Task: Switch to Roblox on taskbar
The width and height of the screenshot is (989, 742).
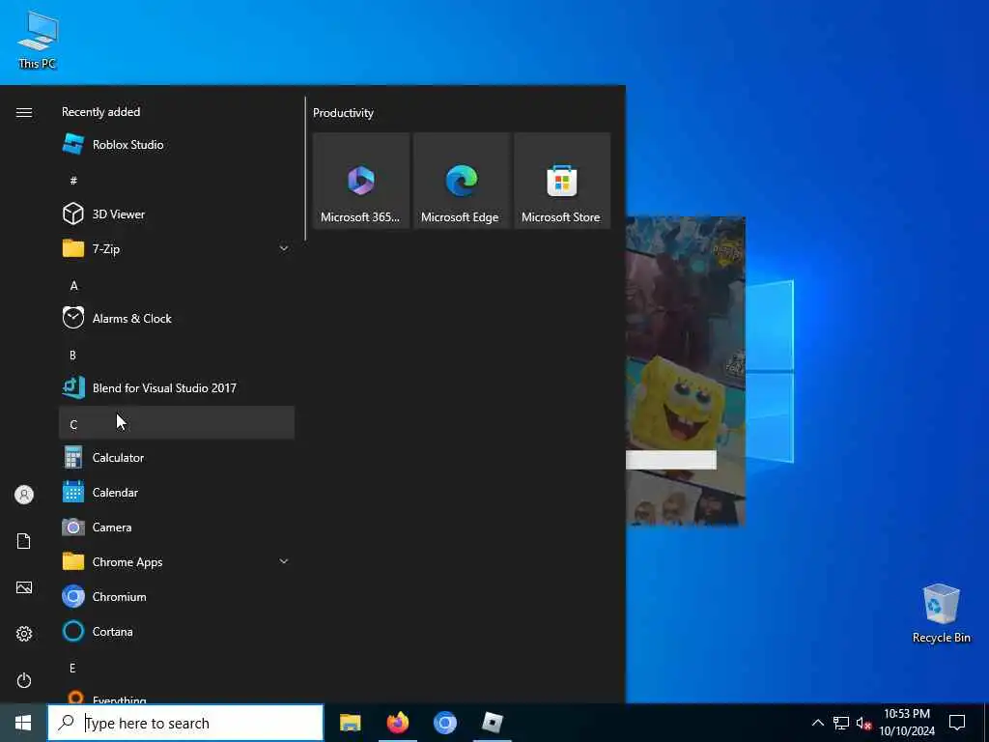Action: pos(493,723)
